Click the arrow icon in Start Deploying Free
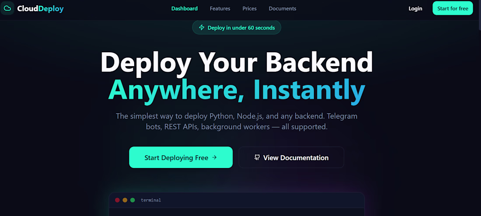This screenshot has height=216, width=481. (x=214, y=158)
